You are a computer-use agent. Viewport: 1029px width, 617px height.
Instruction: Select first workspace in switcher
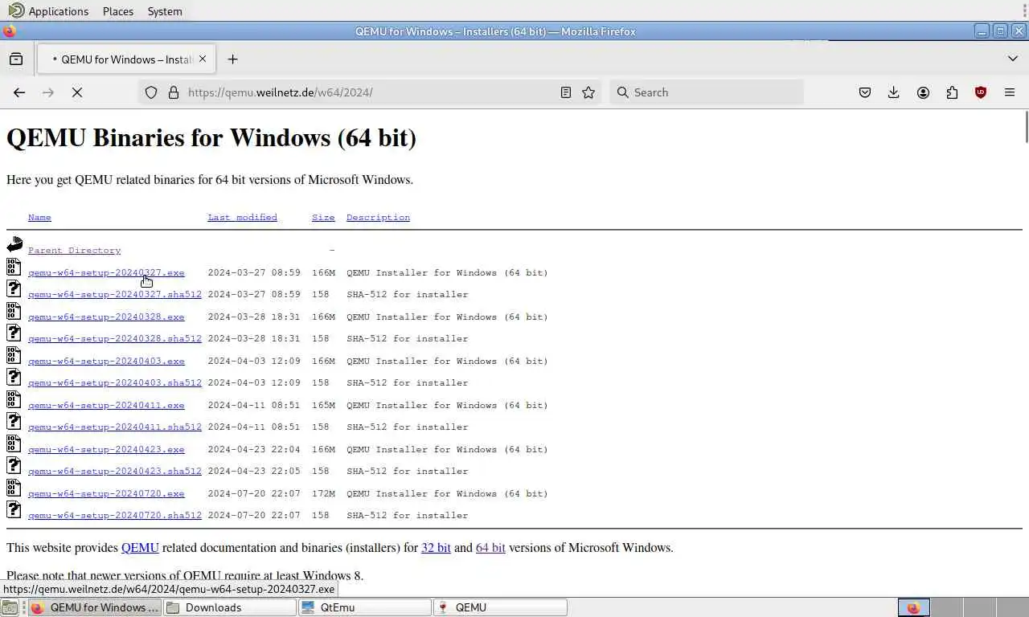coord(913,607)
